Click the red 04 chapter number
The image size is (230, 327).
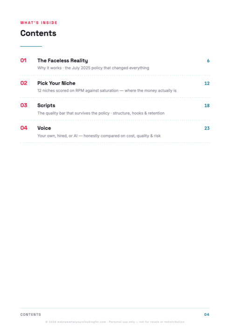pyautogui.click(x=24, y=128)
